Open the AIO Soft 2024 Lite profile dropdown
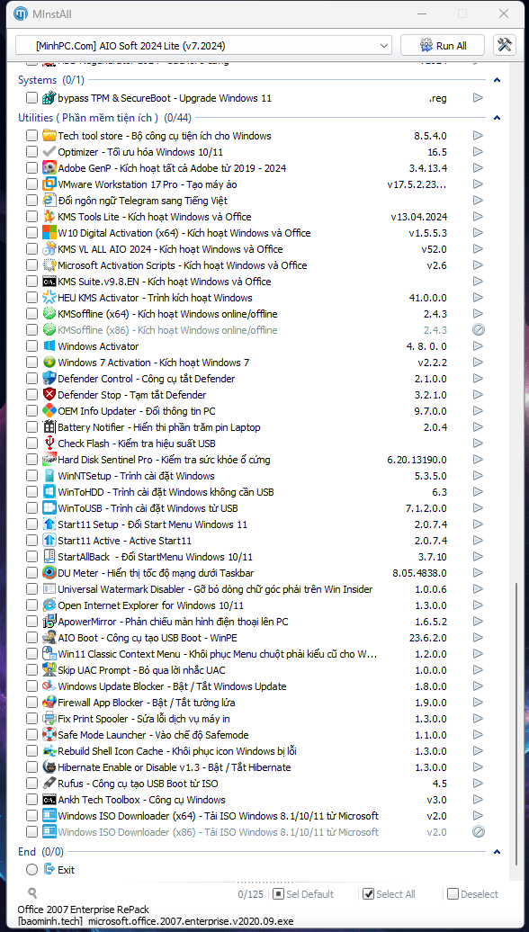 tap(203, 45)
